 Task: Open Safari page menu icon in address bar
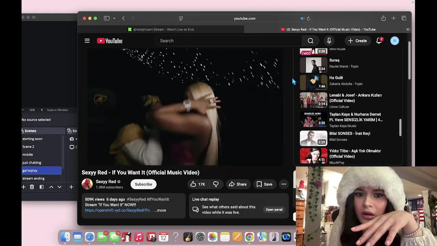pos(181,18)
